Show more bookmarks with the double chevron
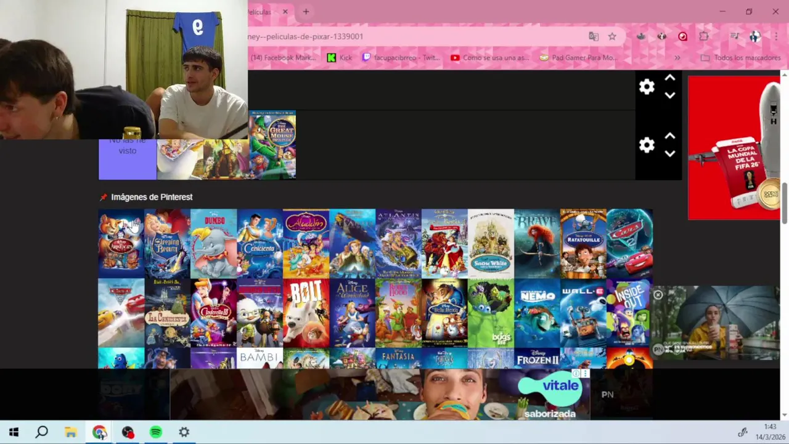This screenshot has height=444, width=789. tap(677, 57)
